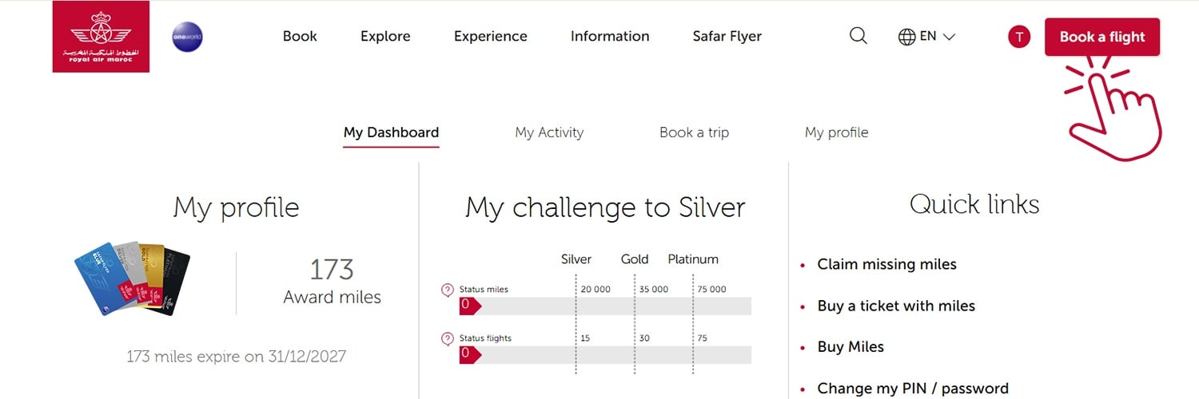1199x399 pixels.
Task: Open the Safar Flyer menu
Action: 727,37
